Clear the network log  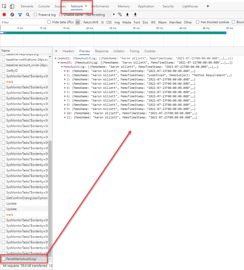tap(12, 15)
